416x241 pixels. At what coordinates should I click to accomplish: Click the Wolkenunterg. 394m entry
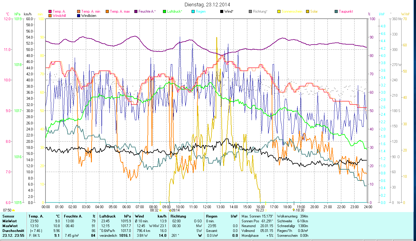(x=292, y=216)
